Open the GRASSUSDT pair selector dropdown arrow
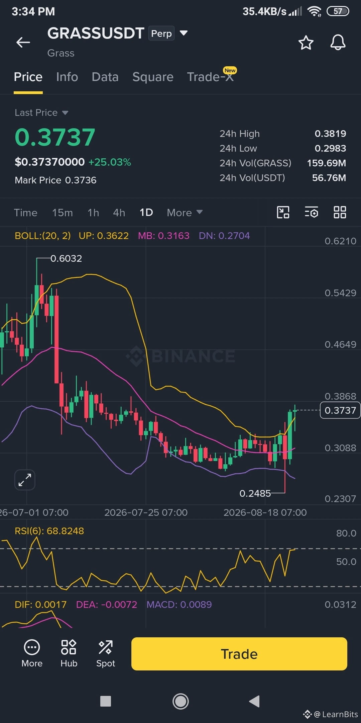This screenshot has height=723, width=361. [x=184, y=33]
